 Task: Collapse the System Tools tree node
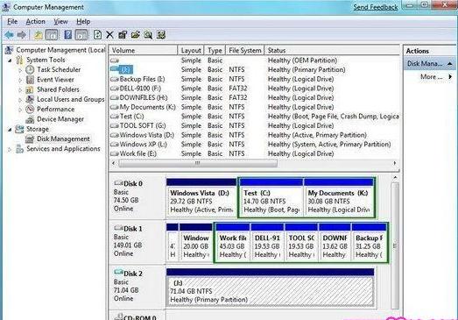tap(10, 60)
